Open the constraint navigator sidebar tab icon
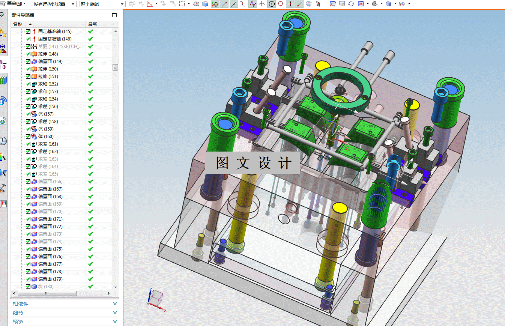Screen dimensions: 505x326 (3, 49)
